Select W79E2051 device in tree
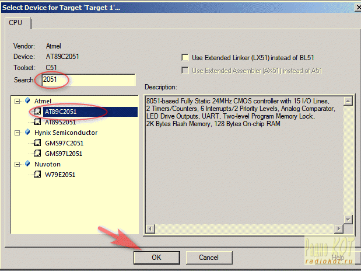This screenshot has width=361, height=271. (x=60, y=175)
